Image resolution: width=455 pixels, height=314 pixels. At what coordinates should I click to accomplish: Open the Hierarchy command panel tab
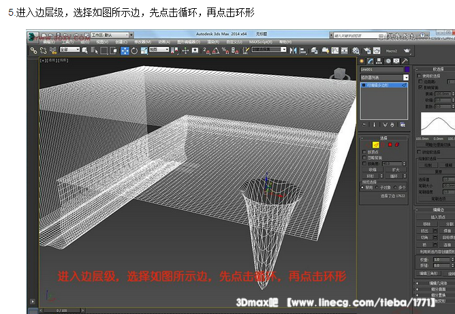[x=379, y=61]
